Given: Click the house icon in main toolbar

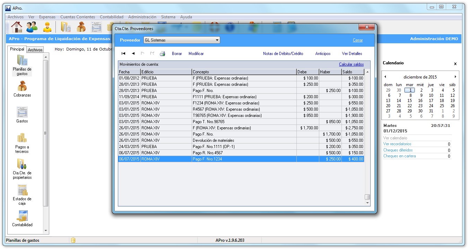Looking at the screenshot, I should [x=16, y=27].
